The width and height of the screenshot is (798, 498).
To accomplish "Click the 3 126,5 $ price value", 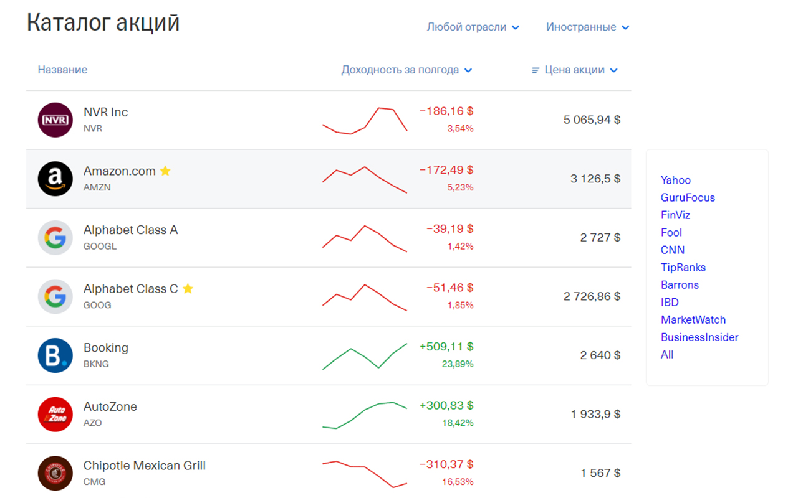I will click(595, 179).
